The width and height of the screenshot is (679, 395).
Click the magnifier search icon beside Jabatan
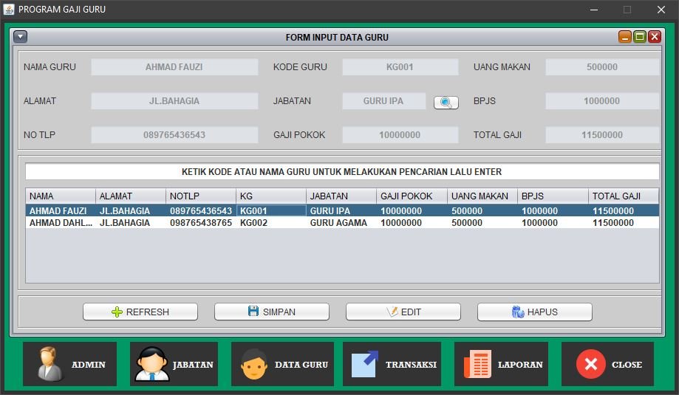446,102
